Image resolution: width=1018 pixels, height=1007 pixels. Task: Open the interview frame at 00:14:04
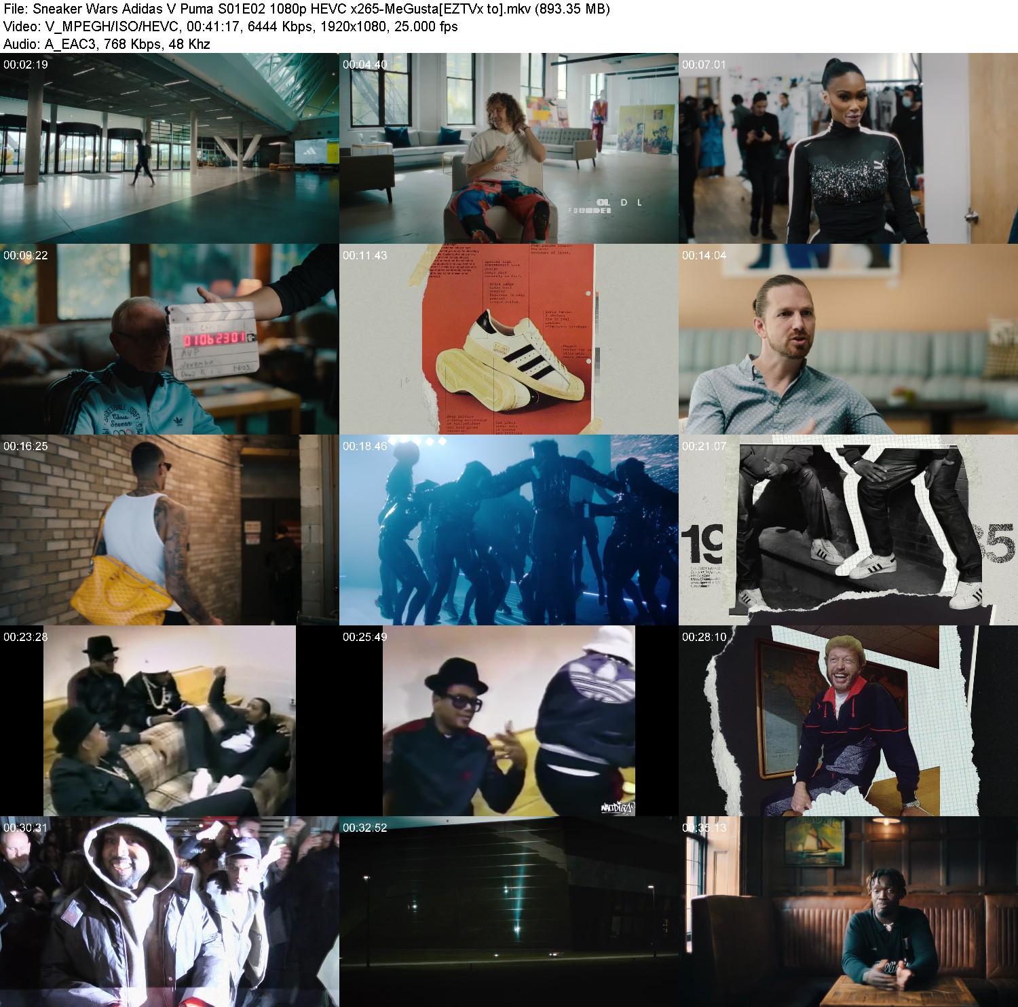click(848, 340)
